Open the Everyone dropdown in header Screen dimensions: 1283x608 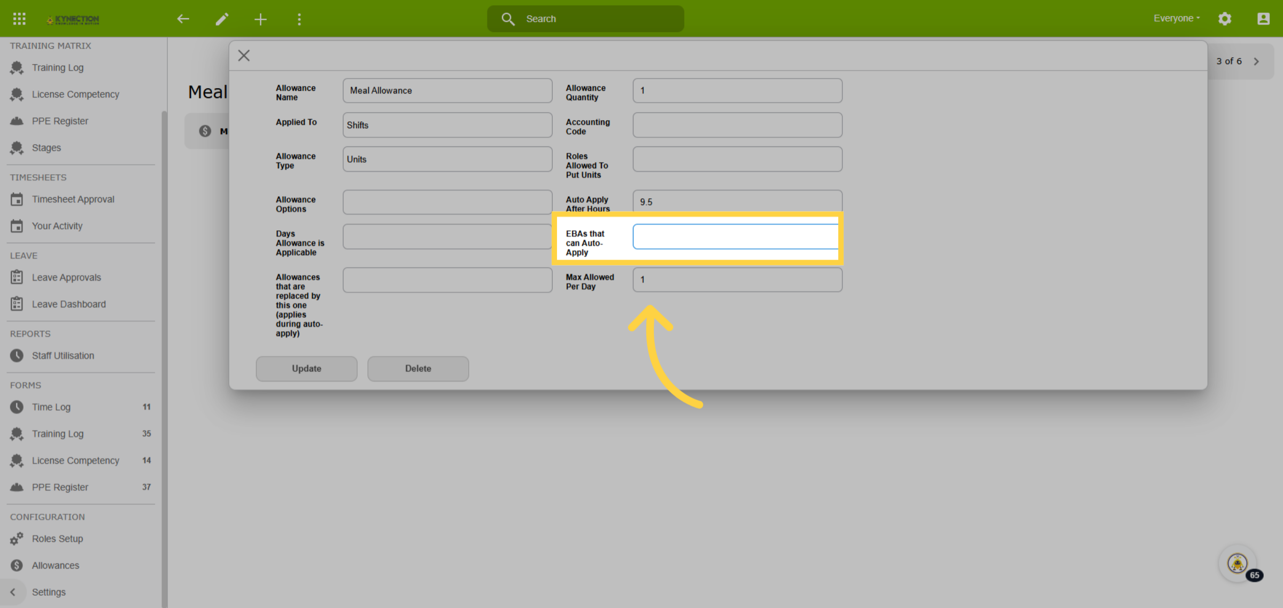click(1177, 18)
